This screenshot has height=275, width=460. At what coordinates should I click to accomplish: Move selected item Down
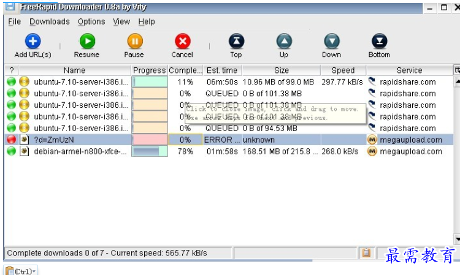pyautogui.click(x=332, y=41)
